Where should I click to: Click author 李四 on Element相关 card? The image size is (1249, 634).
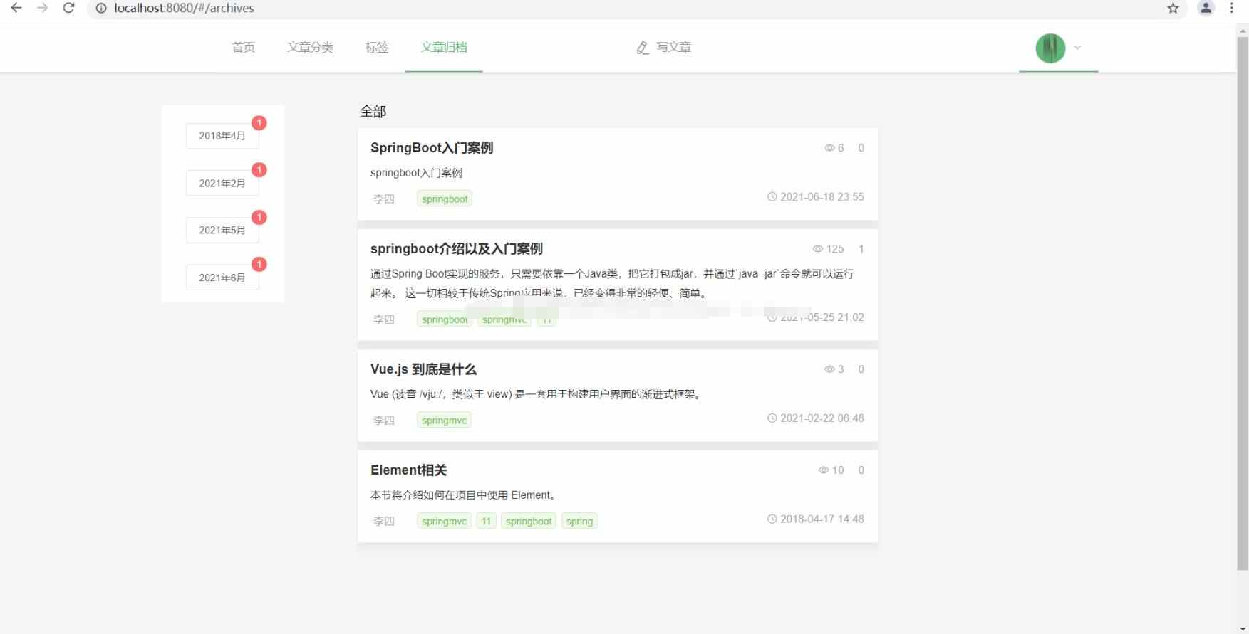(384, 522)
